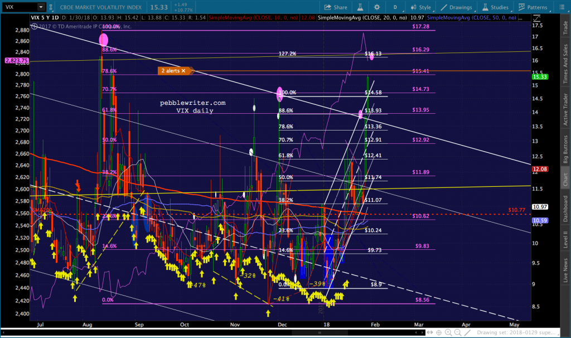Select the crosshair cursor icon

[439, 332]
